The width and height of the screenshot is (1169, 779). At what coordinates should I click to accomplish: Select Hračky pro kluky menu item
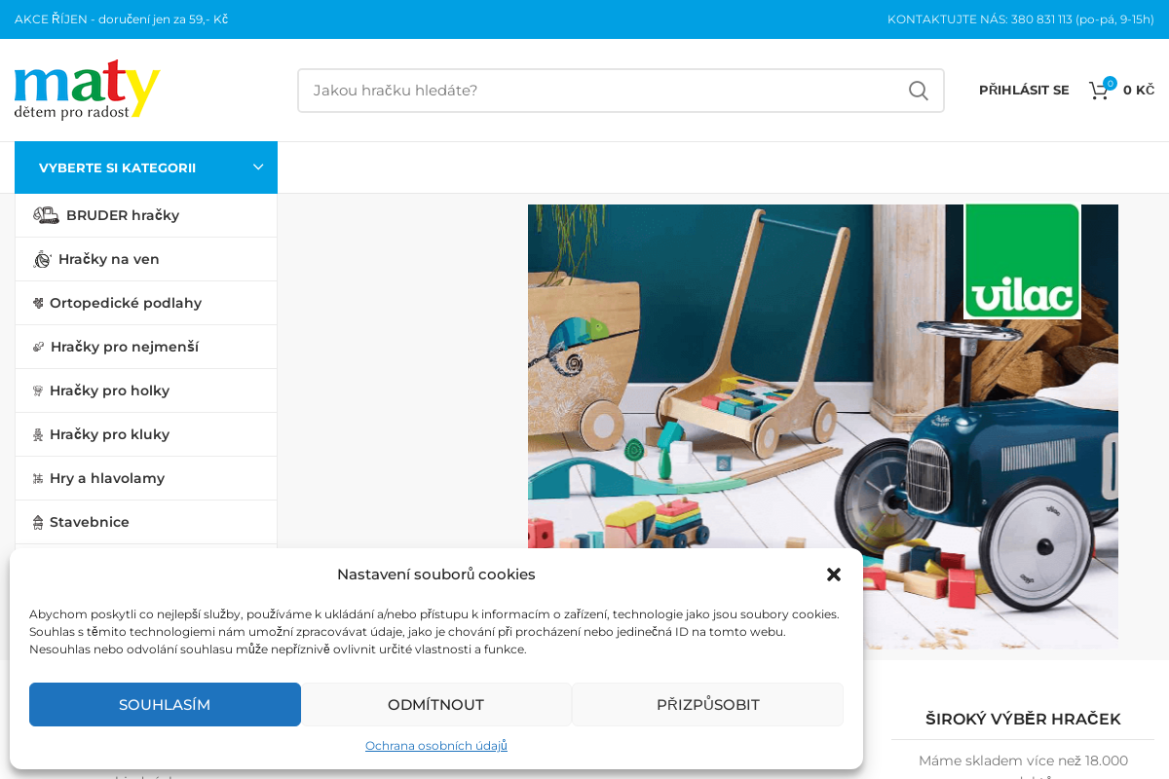tap(146, 434)
